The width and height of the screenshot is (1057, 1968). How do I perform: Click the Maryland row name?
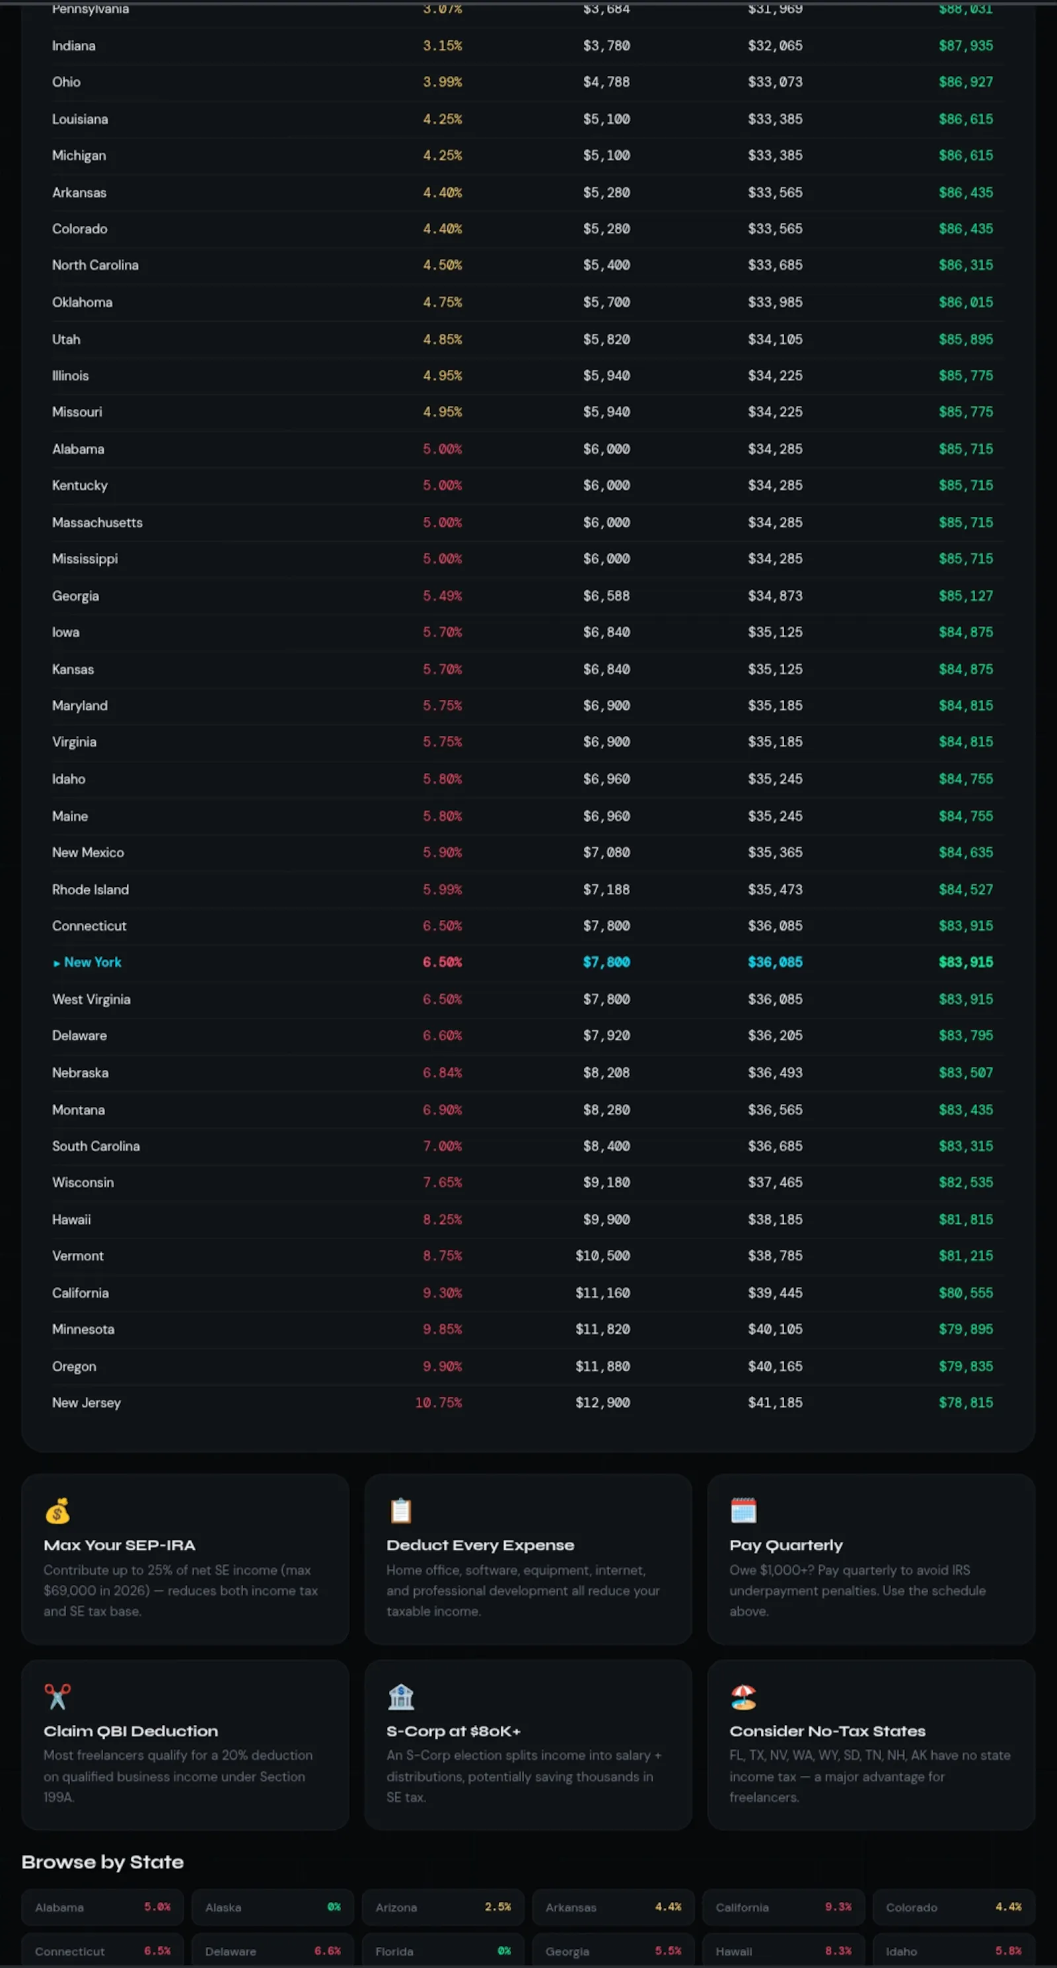click(79, 706)
